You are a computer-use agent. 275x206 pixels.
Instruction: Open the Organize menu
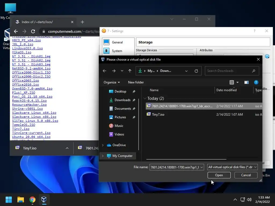[x=112, y=82]
